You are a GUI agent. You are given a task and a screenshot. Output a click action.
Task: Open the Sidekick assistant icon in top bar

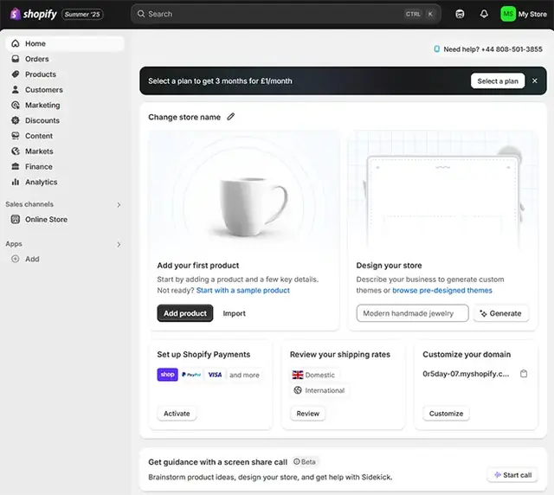tap(460, 14)
